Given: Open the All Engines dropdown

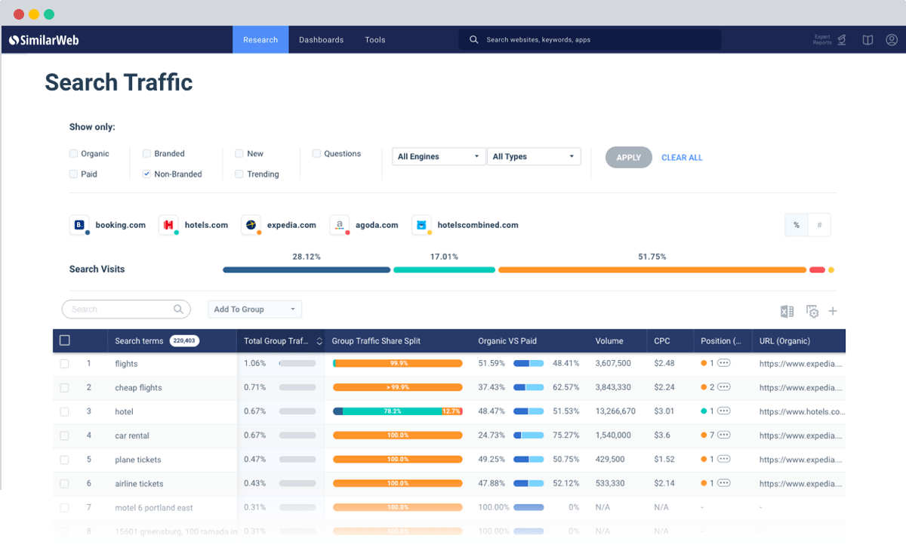Looking at the screenshot, I should pyautogui.click(x=439, y=156).
